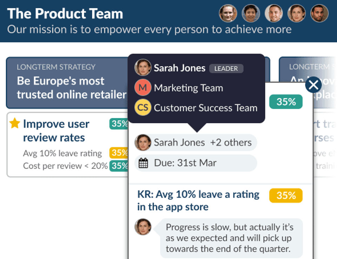This screenshot has height=259, width=337.
Task: Click the commenter avatar beside the progress comment
Action: pyautogui.click(x=143, y=227)
